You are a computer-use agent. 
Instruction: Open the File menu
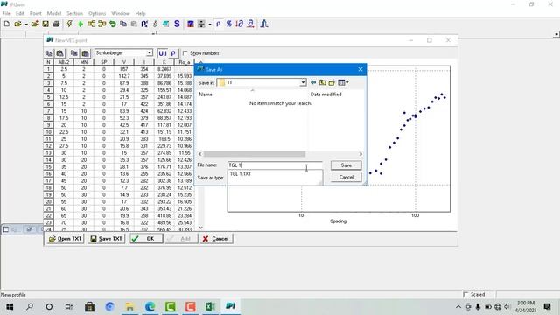point(6,13)
